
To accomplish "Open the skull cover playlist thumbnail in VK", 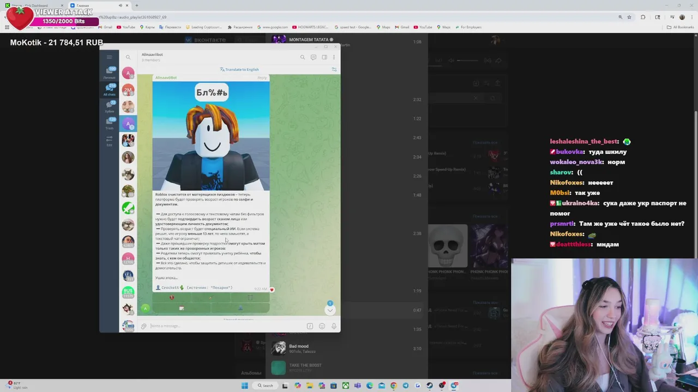I will tap(448, 246).
